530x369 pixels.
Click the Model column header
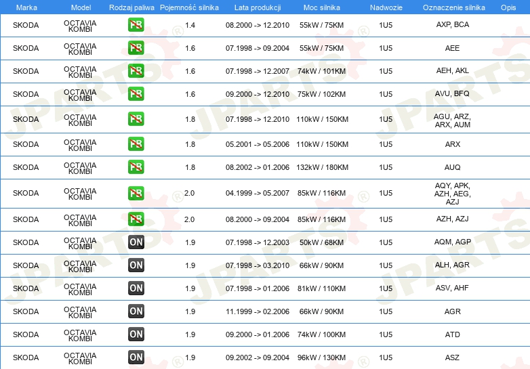tap(81, 7)
